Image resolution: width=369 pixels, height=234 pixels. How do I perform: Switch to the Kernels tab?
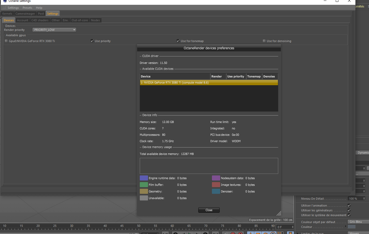click(7, 14)
